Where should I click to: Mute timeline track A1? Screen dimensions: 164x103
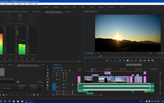coord(66,85)
